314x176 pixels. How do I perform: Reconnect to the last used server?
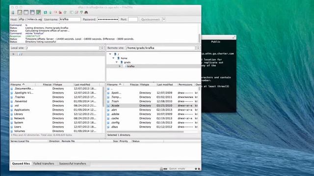[x=65, y=12]
